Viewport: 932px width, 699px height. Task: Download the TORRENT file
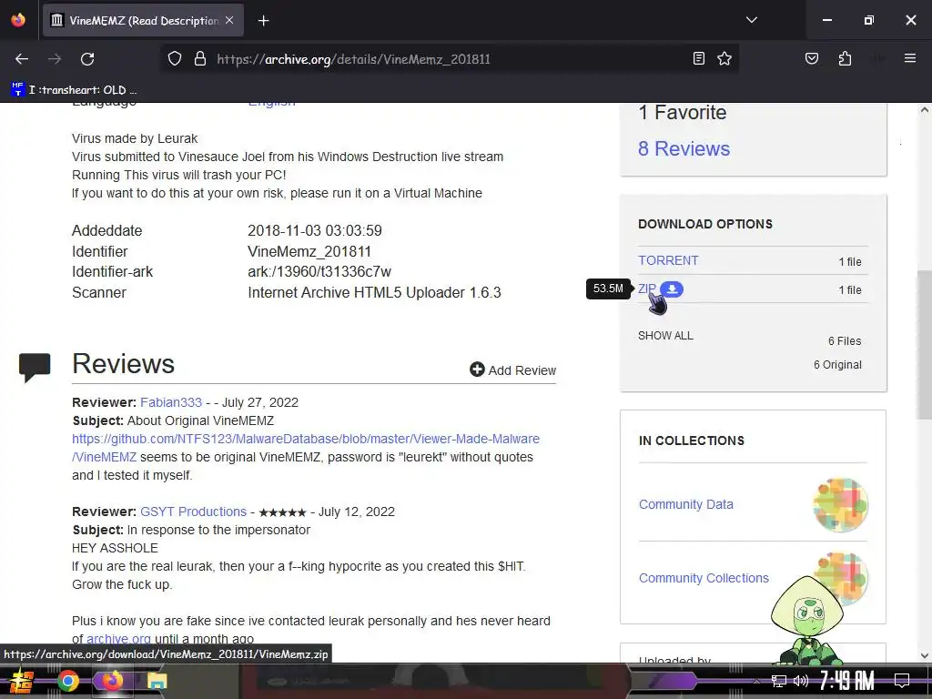click(668, 260)
